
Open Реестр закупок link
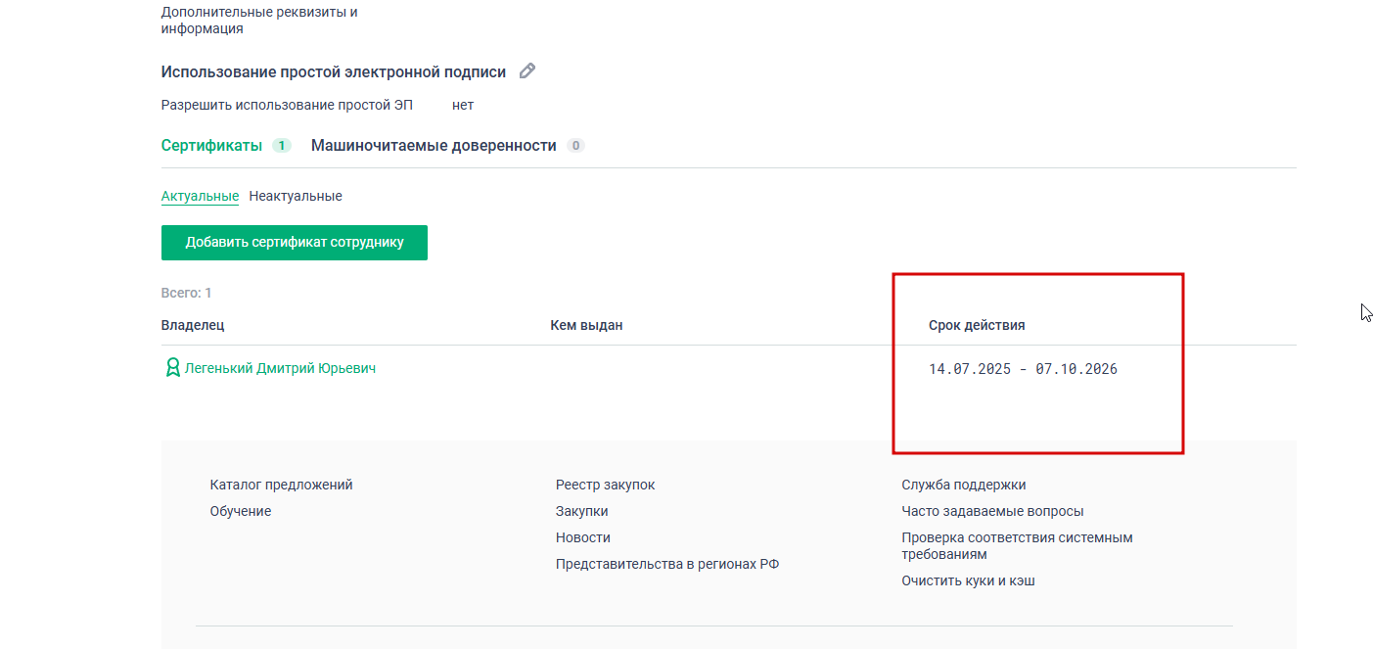click(605, 485)
